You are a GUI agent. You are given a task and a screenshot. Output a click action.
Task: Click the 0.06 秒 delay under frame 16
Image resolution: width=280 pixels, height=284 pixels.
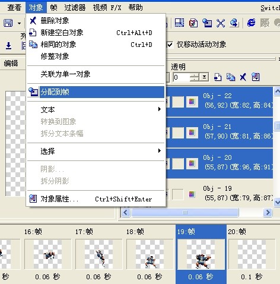[x=47, y=277]
